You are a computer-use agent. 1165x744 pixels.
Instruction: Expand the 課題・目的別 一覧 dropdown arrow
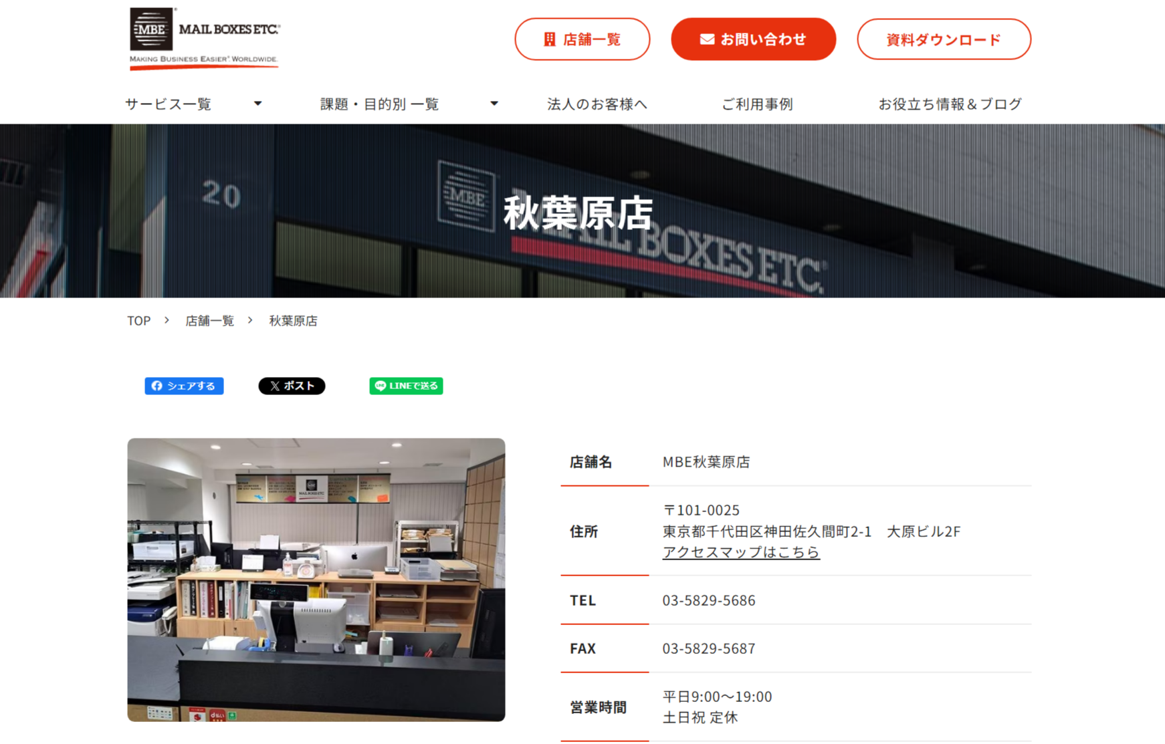tap(494, 104)
